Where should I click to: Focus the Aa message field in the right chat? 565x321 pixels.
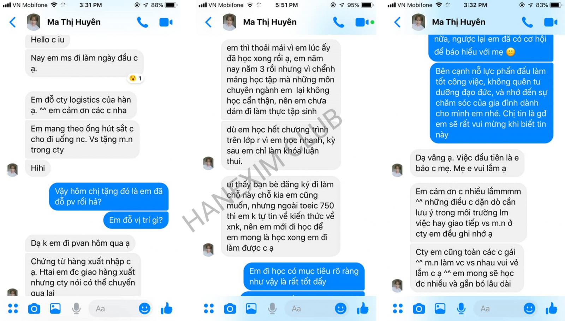pyautogui.click(x=498, y=309)
